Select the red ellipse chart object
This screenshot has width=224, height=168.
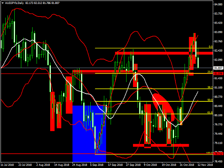click(163, 107)
